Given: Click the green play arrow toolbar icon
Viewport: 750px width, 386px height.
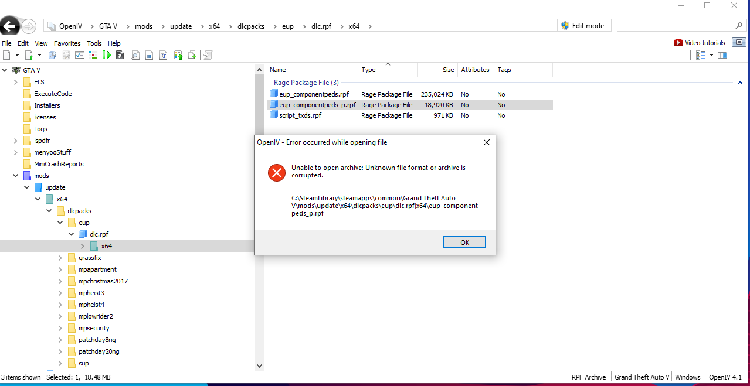Looking at the screenshot, I should pos(107,55).
